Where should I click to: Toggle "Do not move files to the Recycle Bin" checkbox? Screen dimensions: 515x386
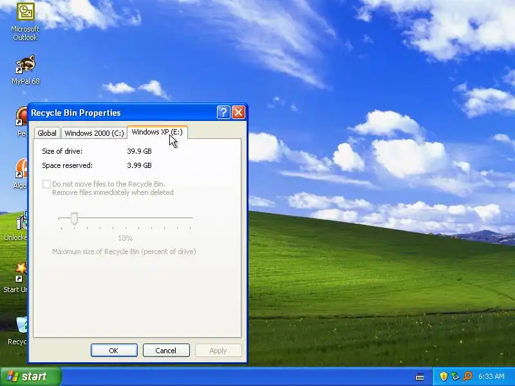click(46, 184)
